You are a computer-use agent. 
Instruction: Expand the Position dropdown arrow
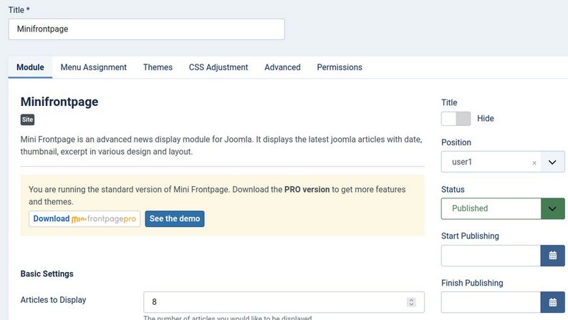click(552, 162)
